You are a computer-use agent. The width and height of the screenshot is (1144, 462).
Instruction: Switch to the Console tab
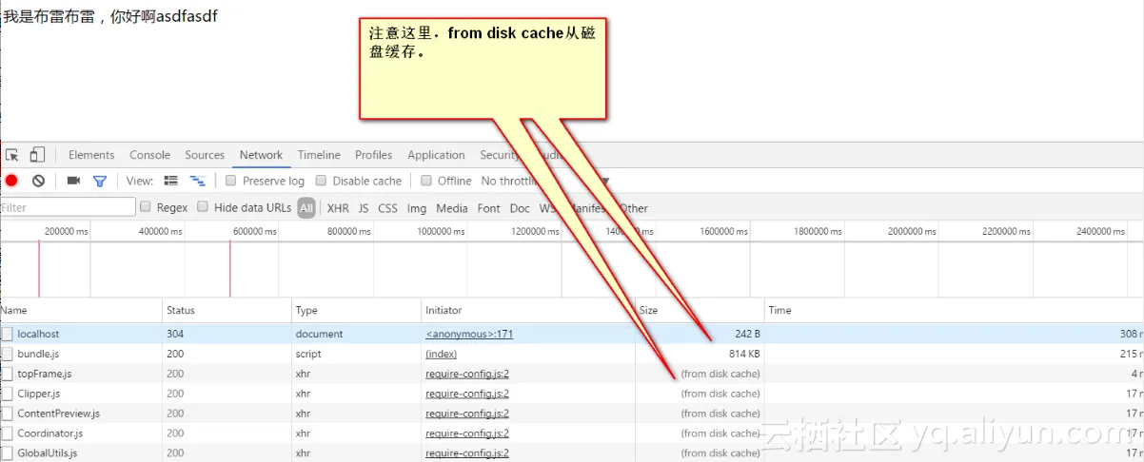click(x=149, y=155)
